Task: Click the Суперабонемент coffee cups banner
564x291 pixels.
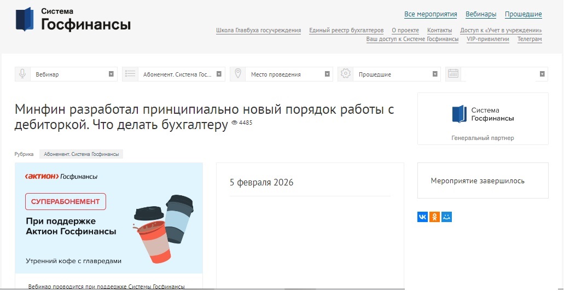Action: point(109,218)
